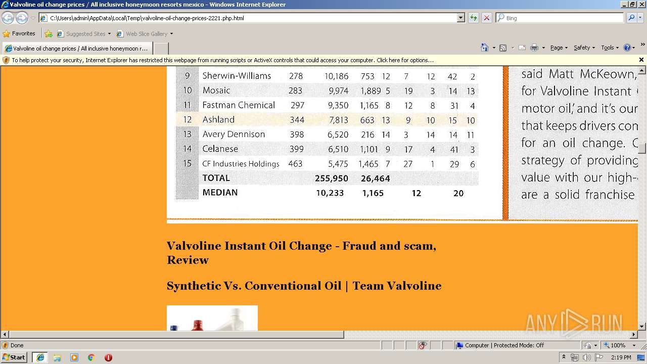Click the Suggested Sites link
The image size is (647, 364).
[85, 34]
